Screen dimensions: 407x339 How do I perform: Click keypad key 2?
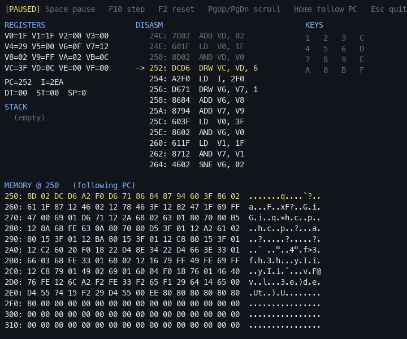tap(326, 38)
